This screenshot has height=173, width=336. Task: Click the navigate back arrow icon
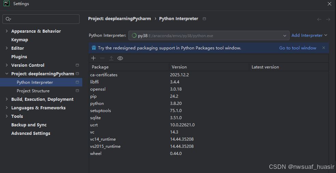(319, 19)
